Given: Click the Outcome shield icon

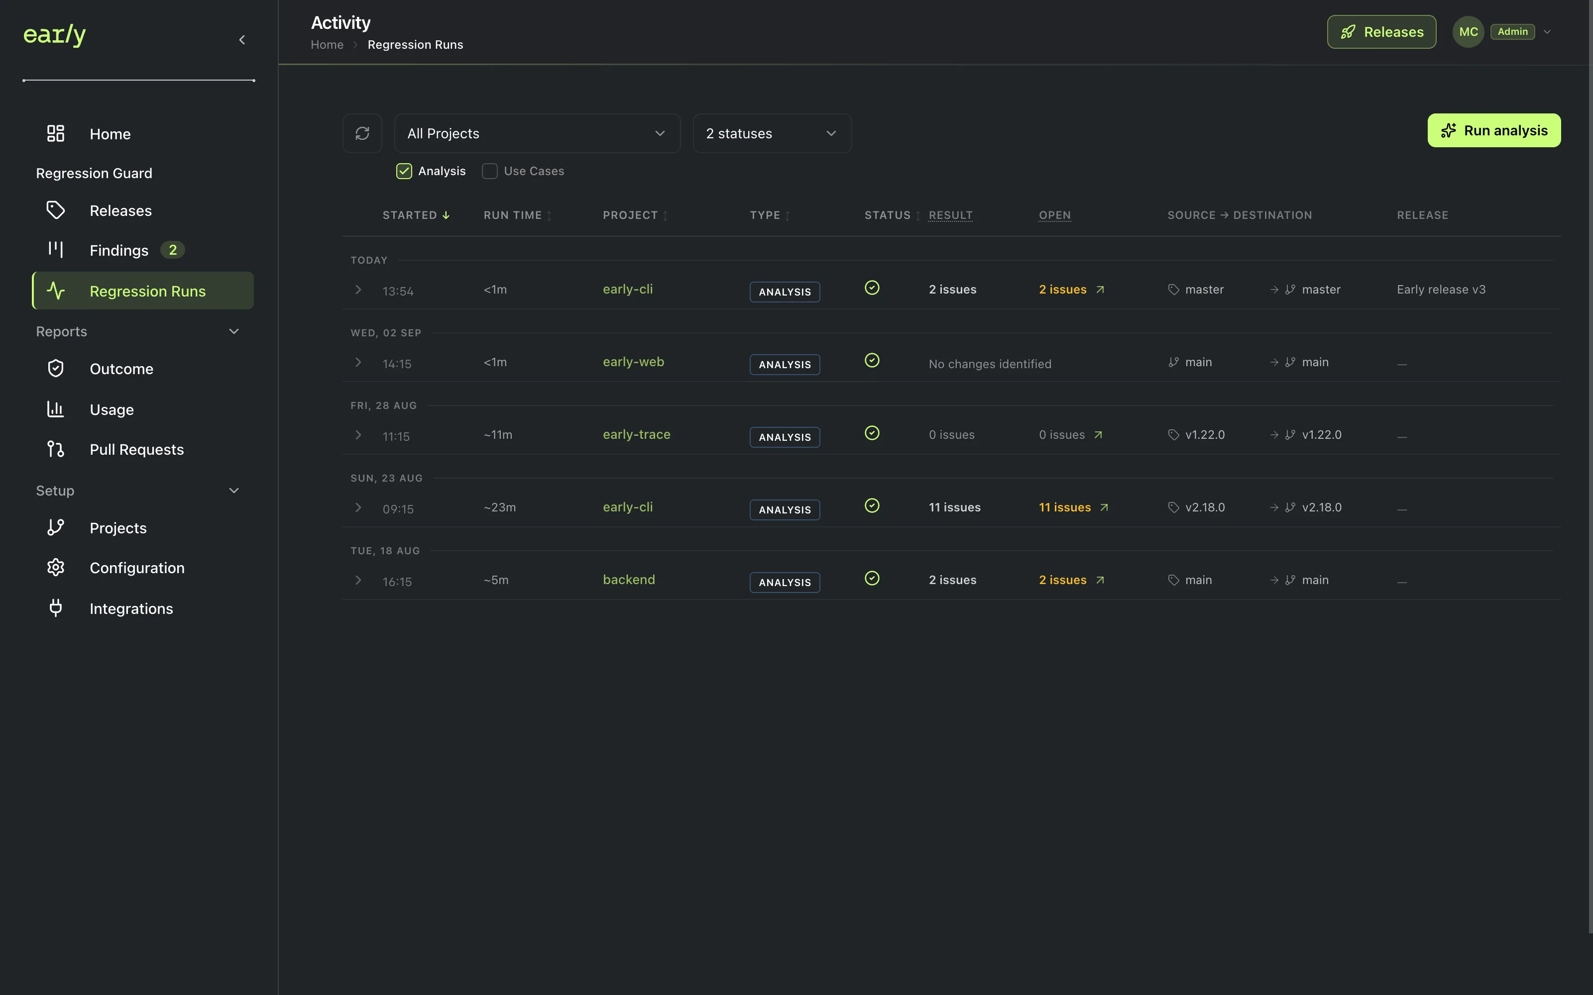Looking at the screenshot, I should 56,369.
